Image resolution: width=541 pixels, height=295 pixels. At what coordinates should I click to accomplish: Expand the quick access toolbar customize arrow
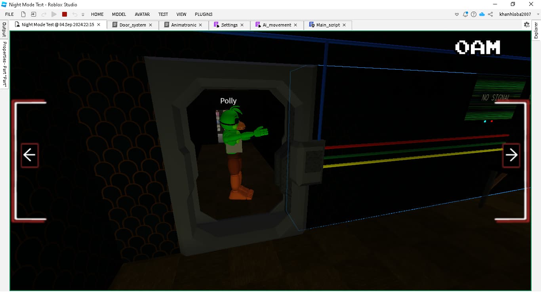tap(83, 15)
